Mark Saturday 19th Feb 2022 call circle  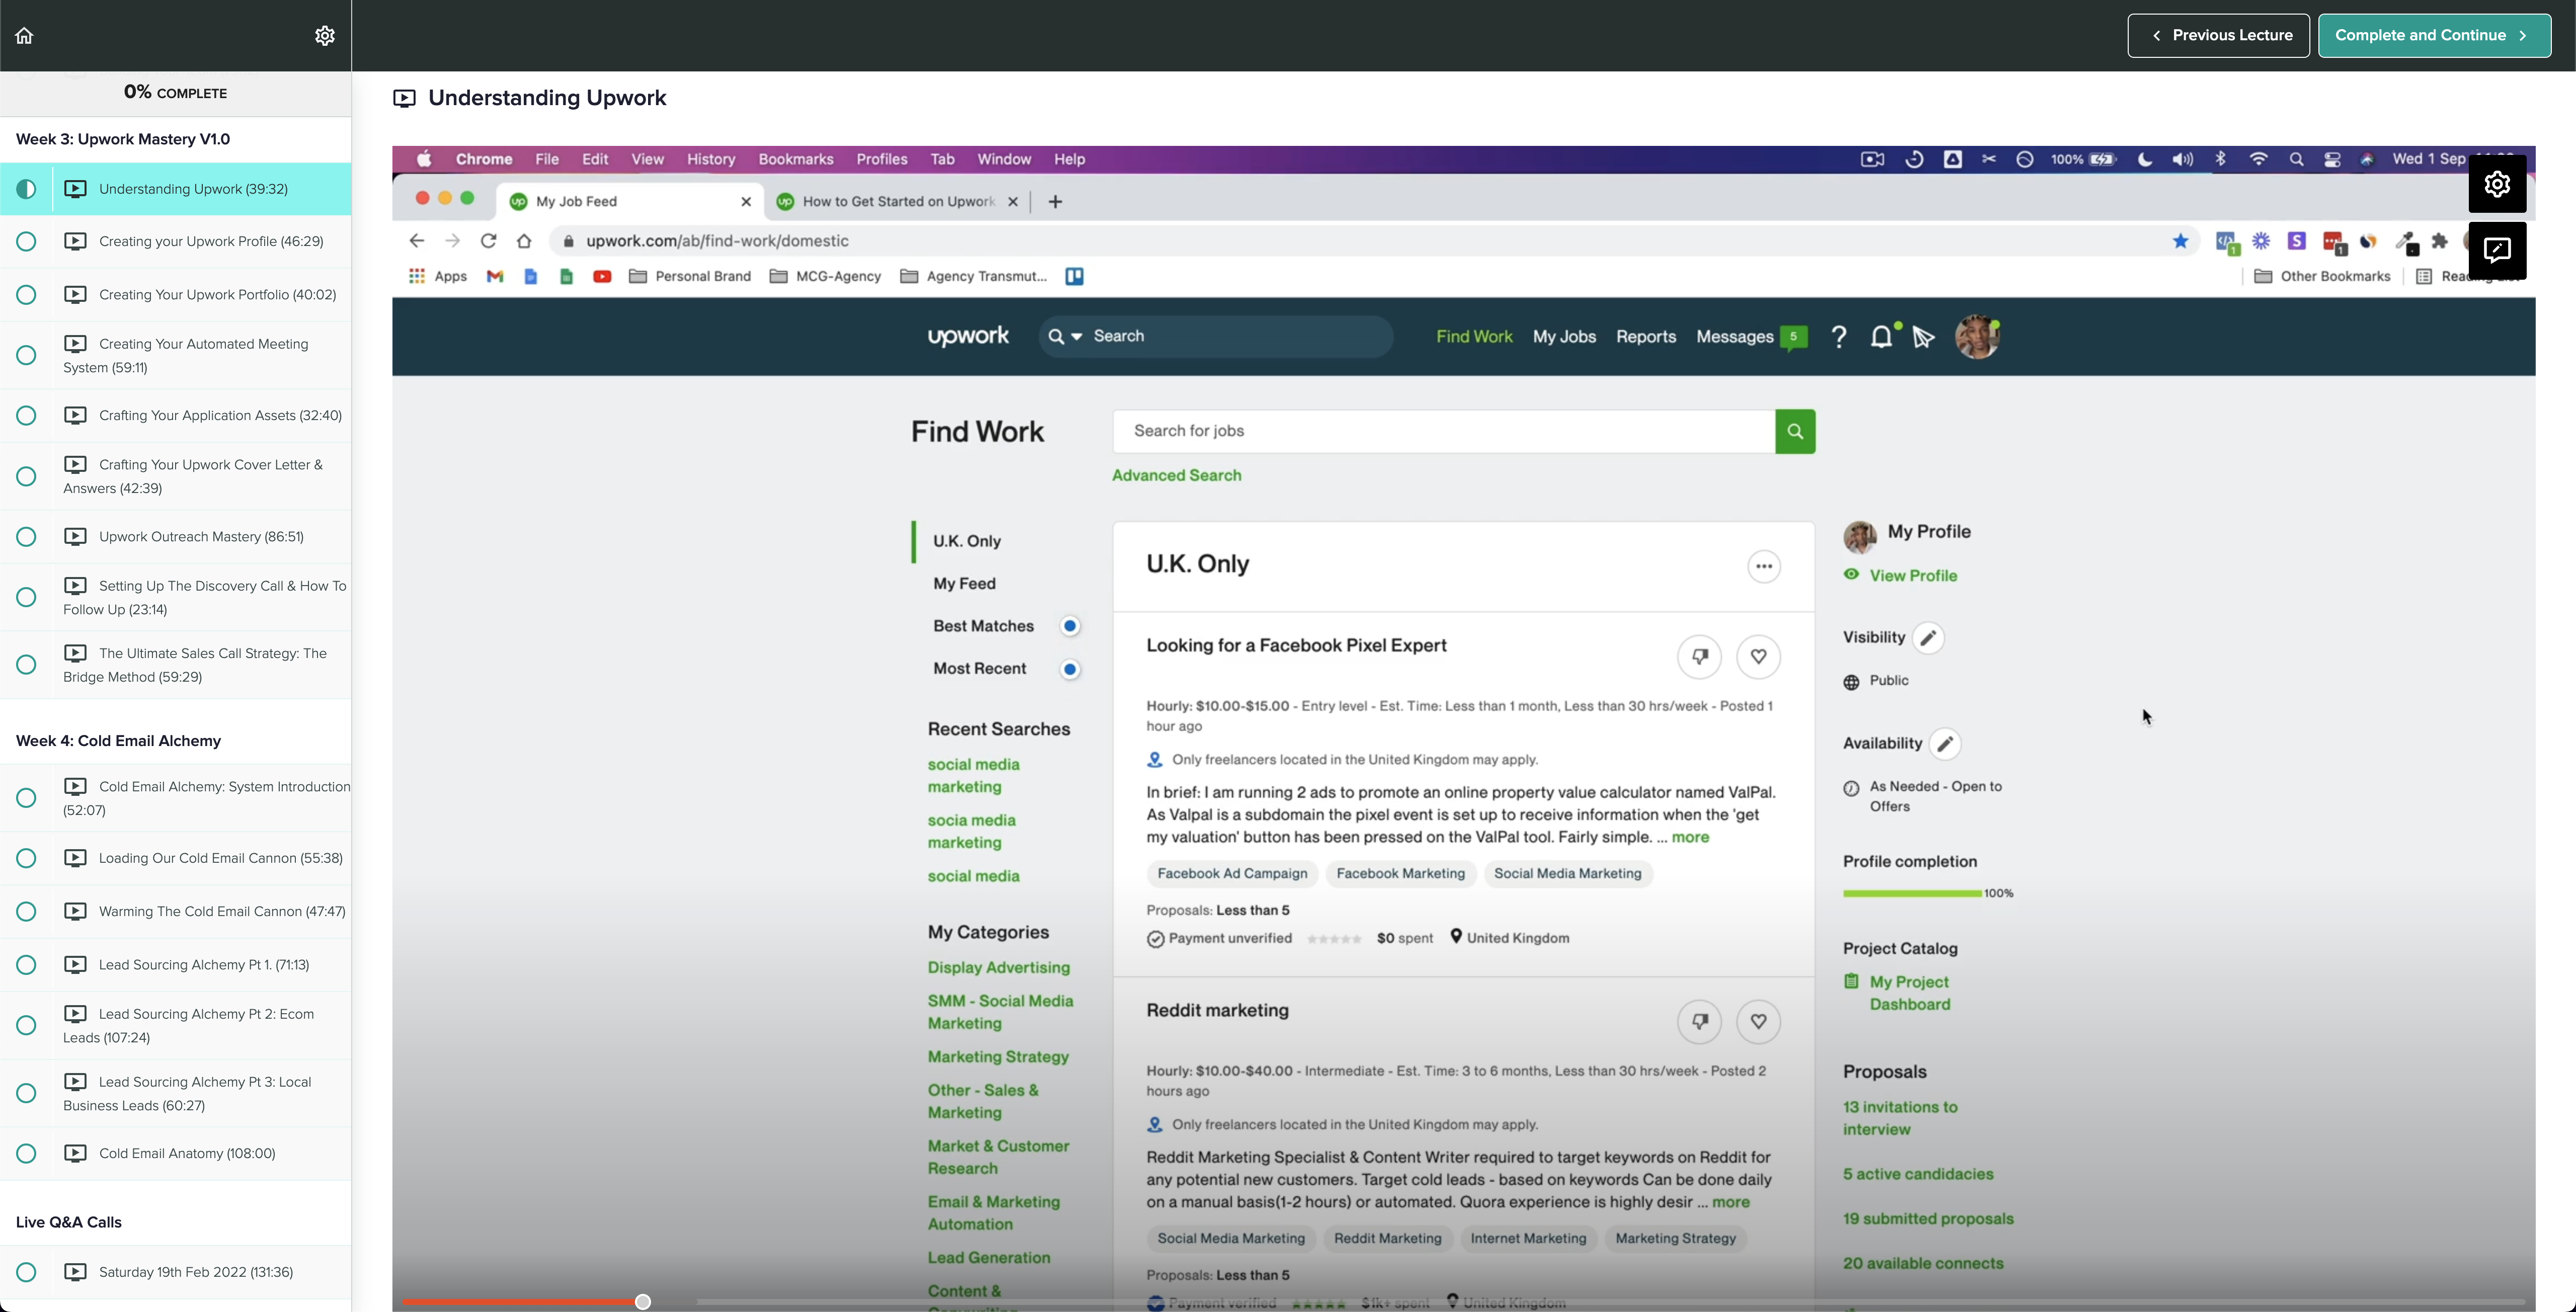(27, 1273)
